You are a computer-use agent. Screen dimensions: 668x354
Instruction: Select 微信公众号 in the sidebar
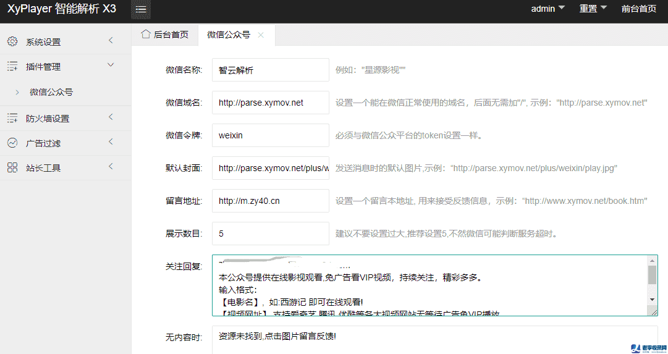[x=51, y=92]
